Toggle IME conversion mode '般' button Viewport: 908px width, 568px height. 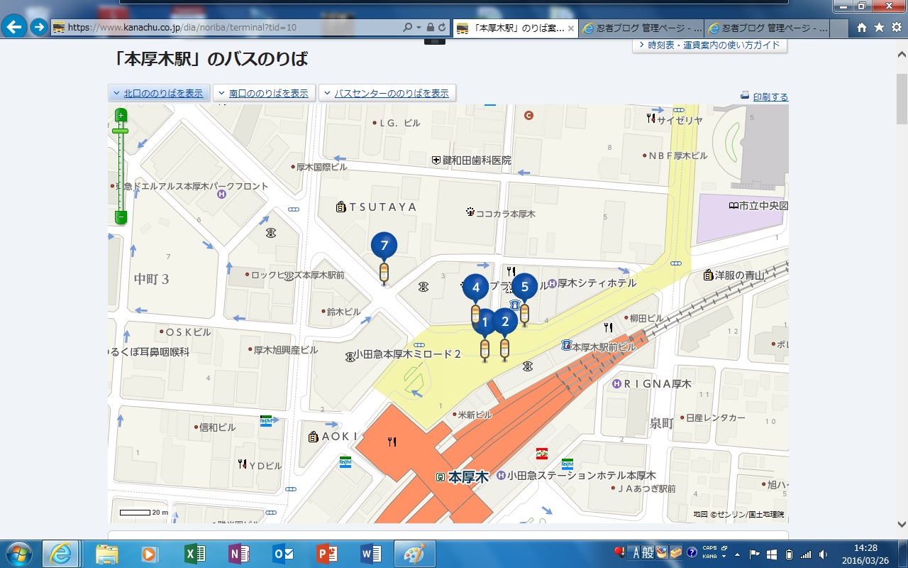[x=648, y=552]
